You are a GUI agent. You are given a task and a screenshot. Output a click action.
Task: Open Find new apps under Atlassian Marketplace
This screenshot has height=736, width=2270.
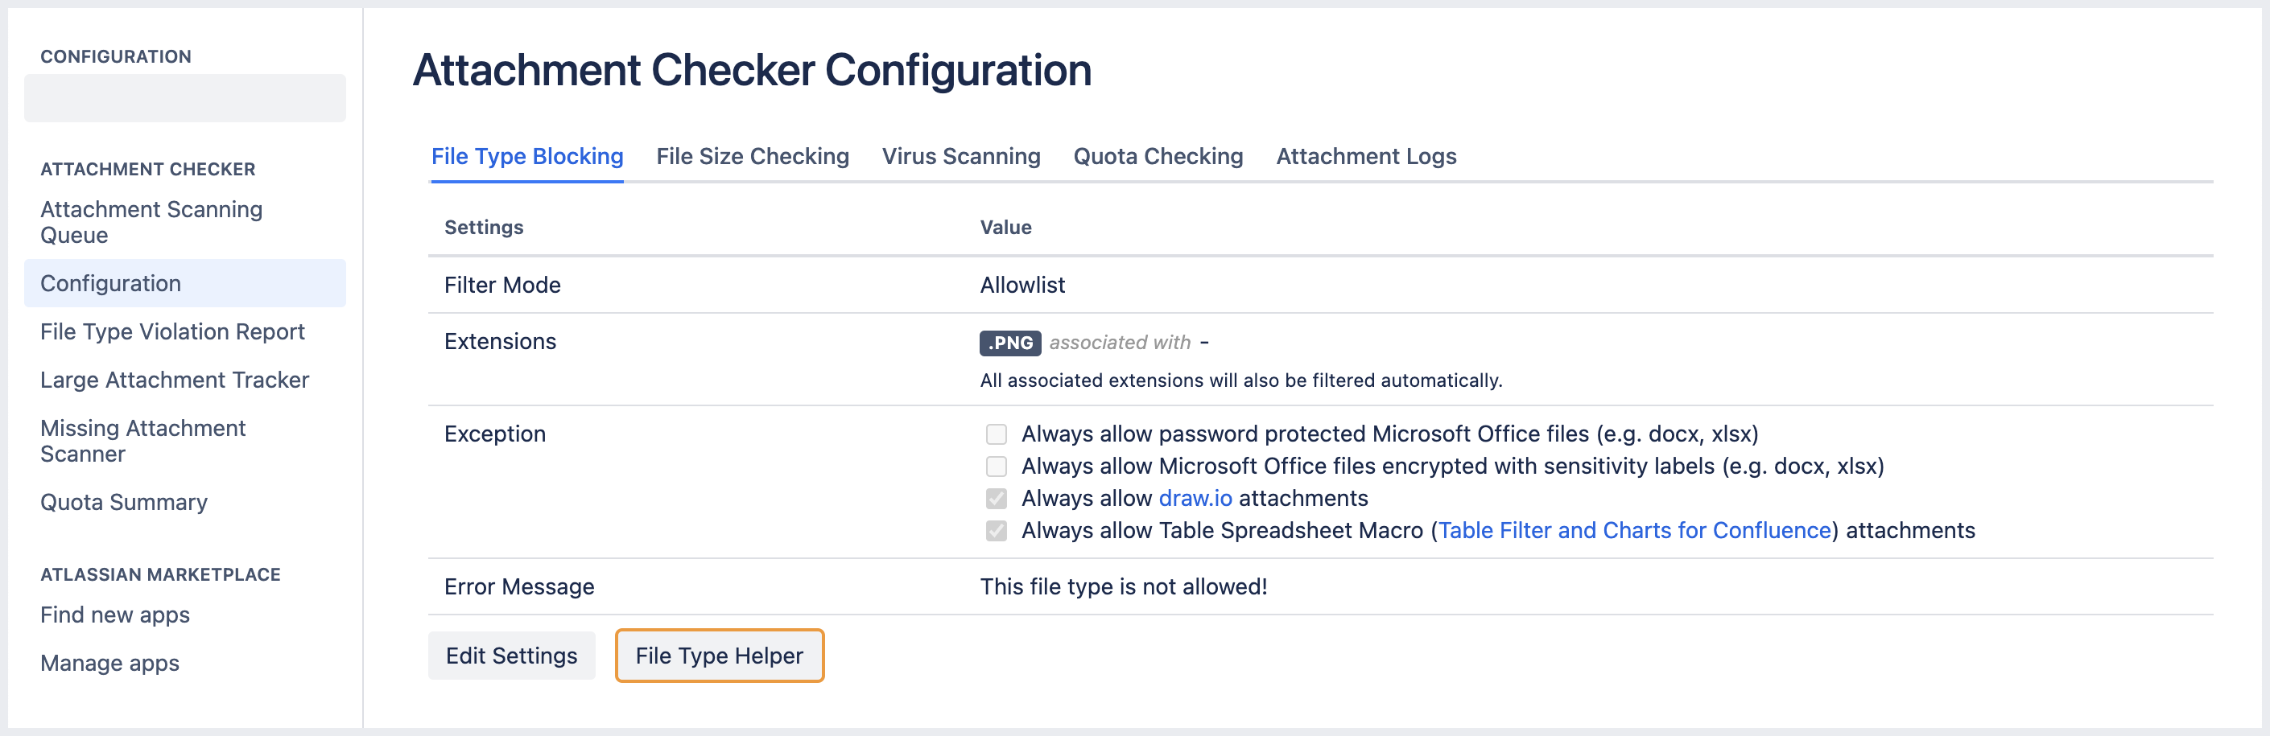click(x=114, y=615)
